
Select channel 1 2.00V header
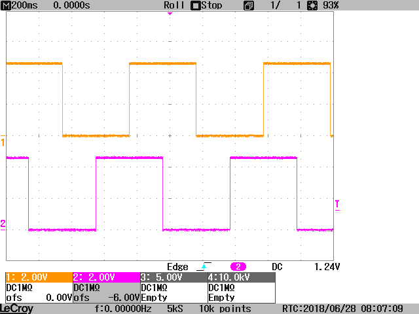coord(39,277)
